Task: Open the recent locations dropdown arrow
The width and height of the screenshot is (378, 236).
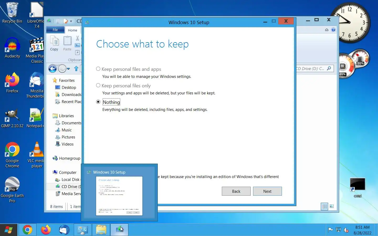Action: pos(69,69)
